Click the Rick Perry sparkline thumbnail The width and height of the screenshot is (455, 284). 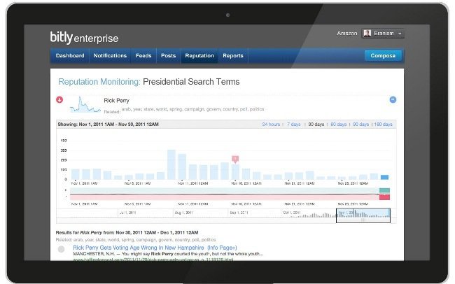pos(87,104)
